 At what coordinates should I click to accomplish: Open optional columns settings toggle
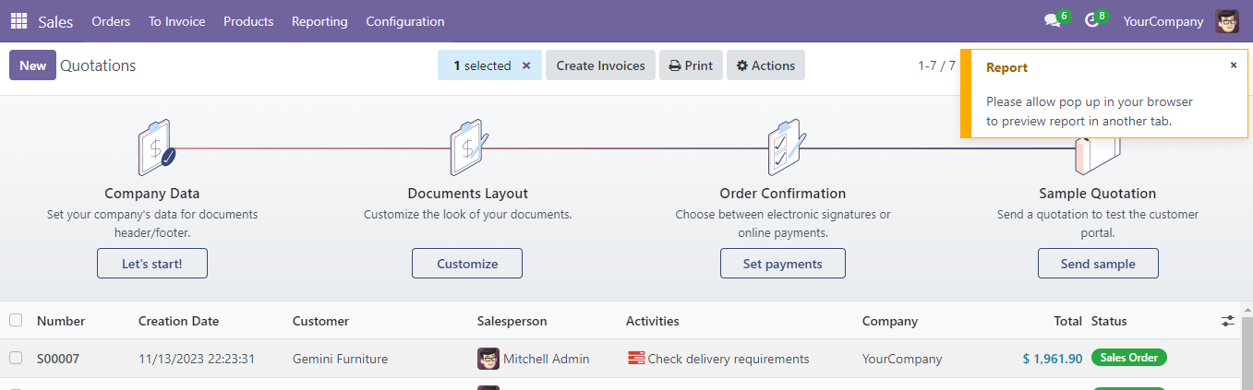[x=1227, y=321]
